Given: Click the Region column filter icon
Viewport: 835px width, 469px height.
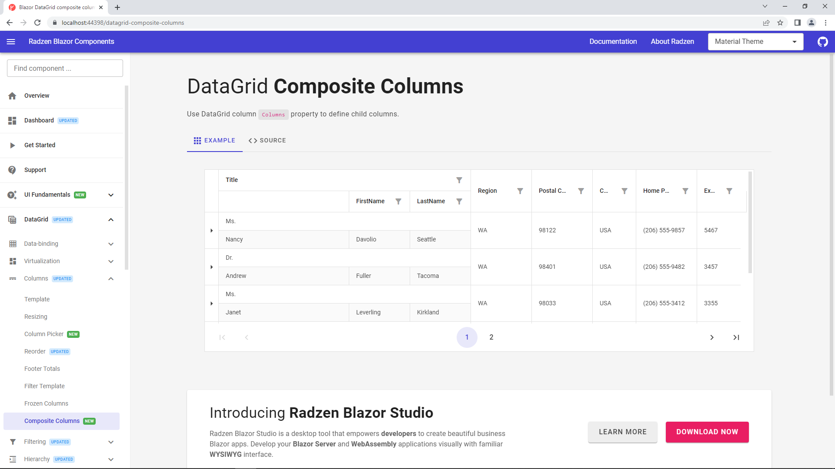Looking at the screenshot, I should (x=520, y=191).
